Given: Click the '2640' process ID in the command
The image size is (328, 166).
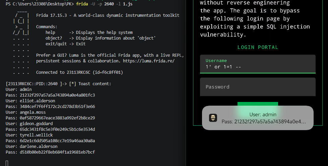Looking at the screenshot, I should point(109,4).
